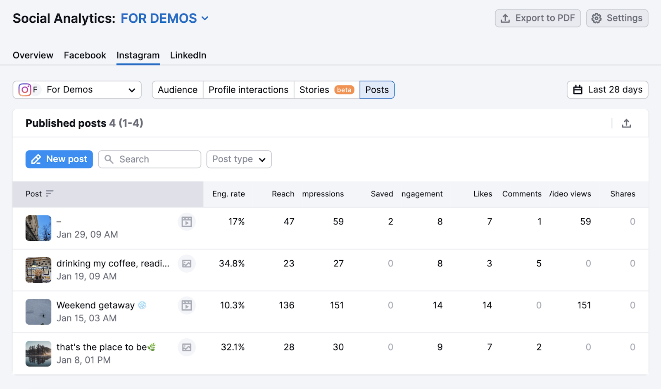Click the snowy Weekend getaway post thumbnail
Image resolution: width=661 pixels, height=389 pixels.
click(38, 311)
